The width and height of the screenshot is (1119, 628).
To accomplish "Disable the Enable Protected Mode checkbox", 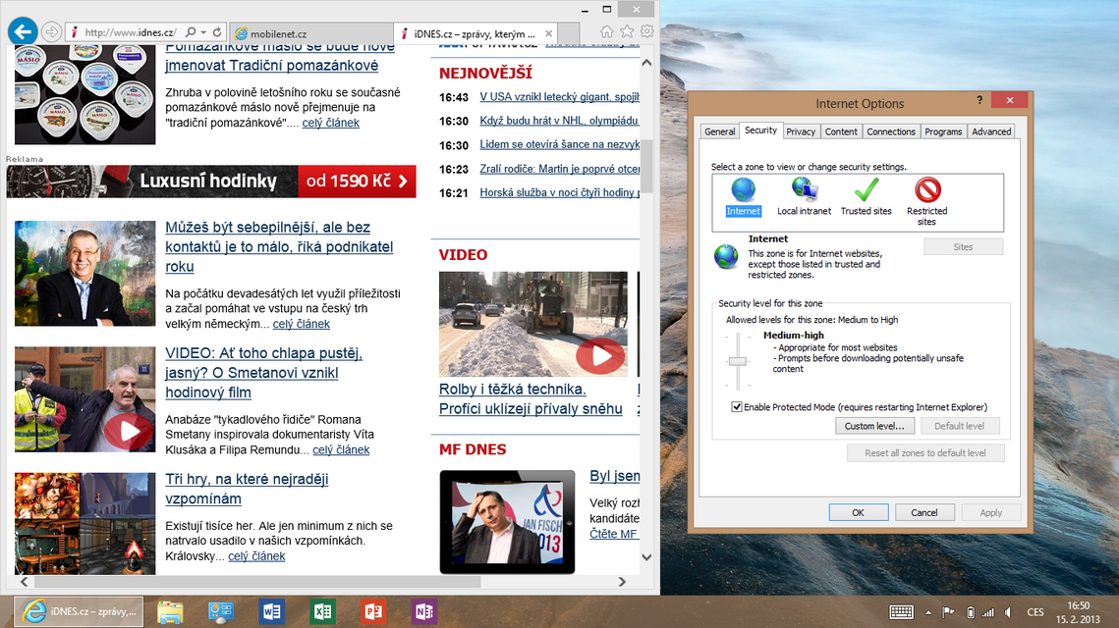I will tap(737, 407).
